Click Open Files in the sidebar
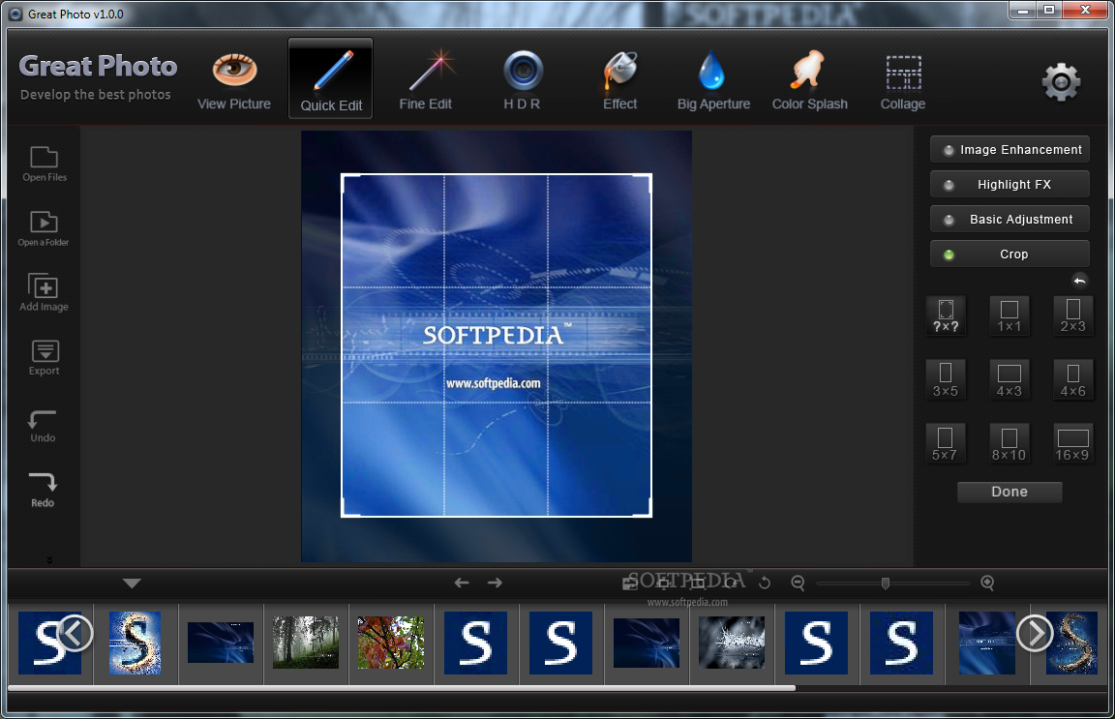This screenshot has height=719, width=1115. point(45,165)
